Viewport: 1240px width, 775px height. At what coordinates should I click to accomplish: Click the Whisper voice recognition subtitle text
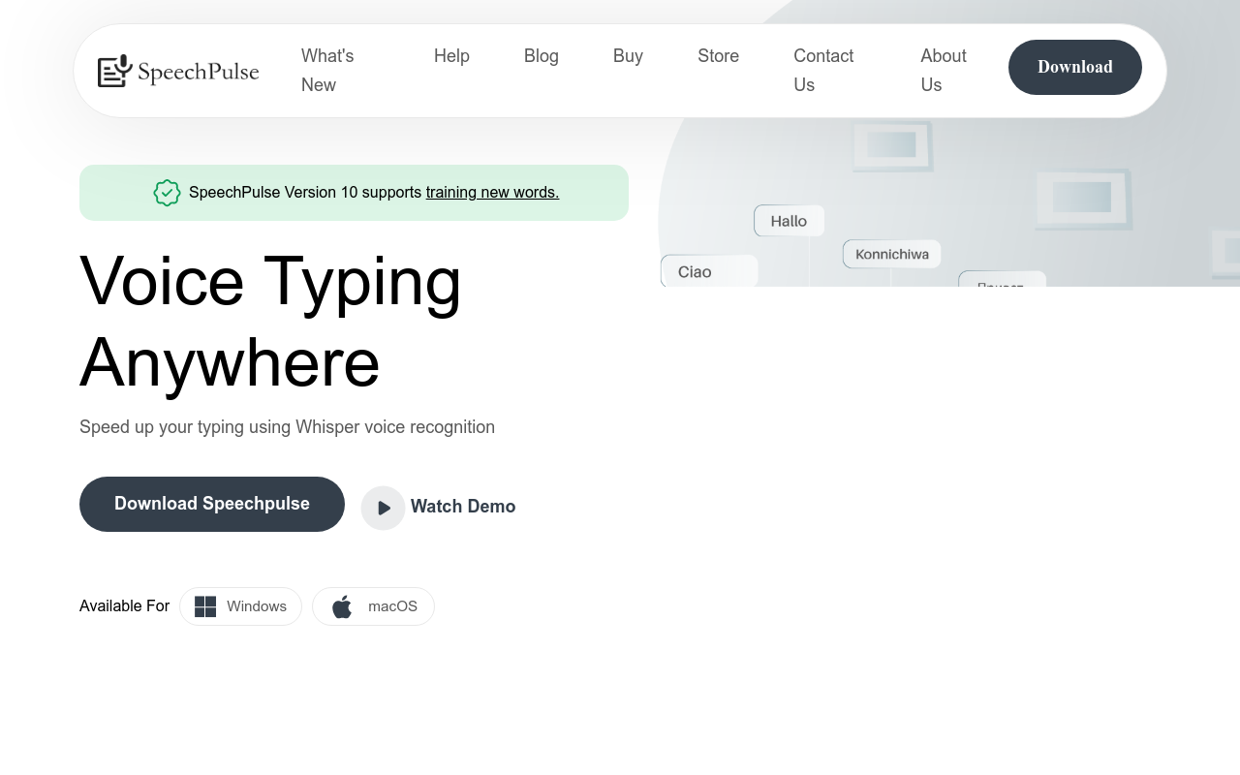287,427
